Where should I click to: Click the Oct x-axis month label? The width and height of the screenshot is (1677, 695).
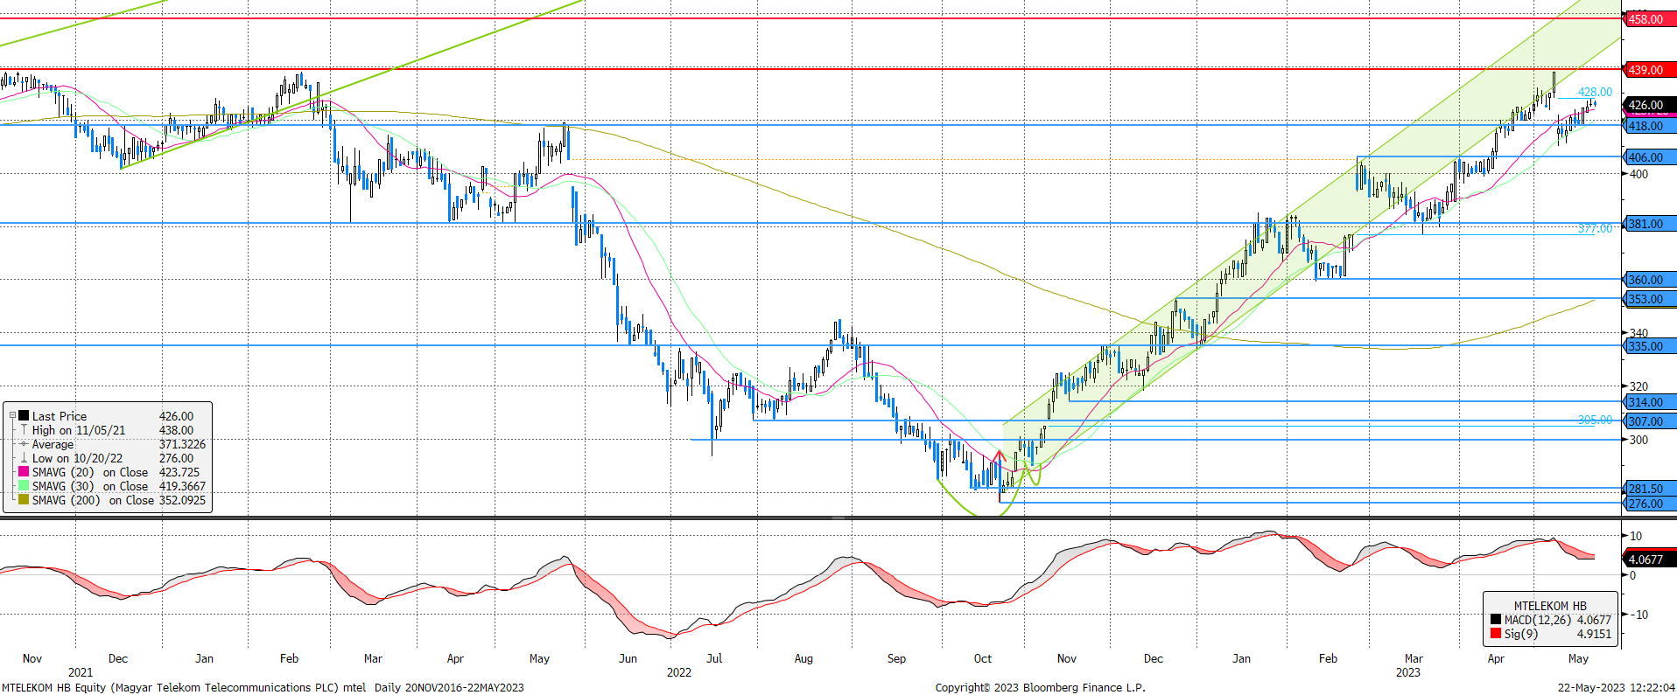pos(983,658)
